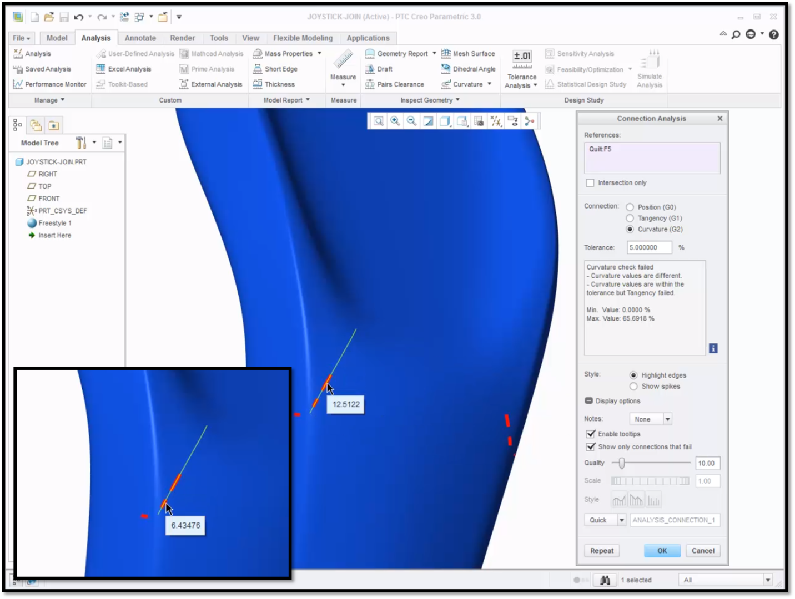Run the Draft analysis
The image size is (795, 599).
(379, 69)
